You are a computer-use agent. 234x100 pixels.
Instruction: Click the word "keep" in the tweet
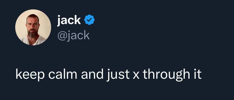[30, 75]
